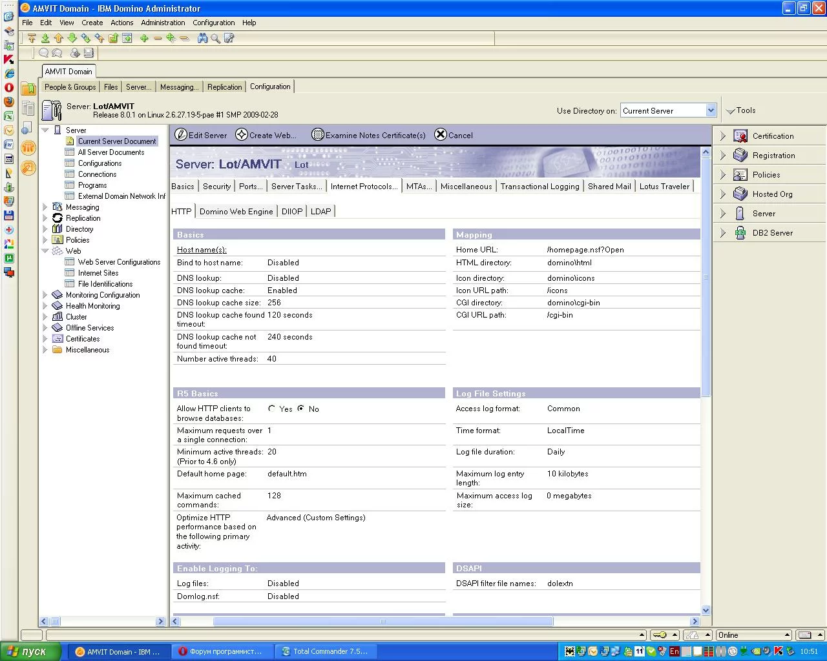Open All Server Documents view
This screenshot has width=827, height=661.
pos(111,152)
